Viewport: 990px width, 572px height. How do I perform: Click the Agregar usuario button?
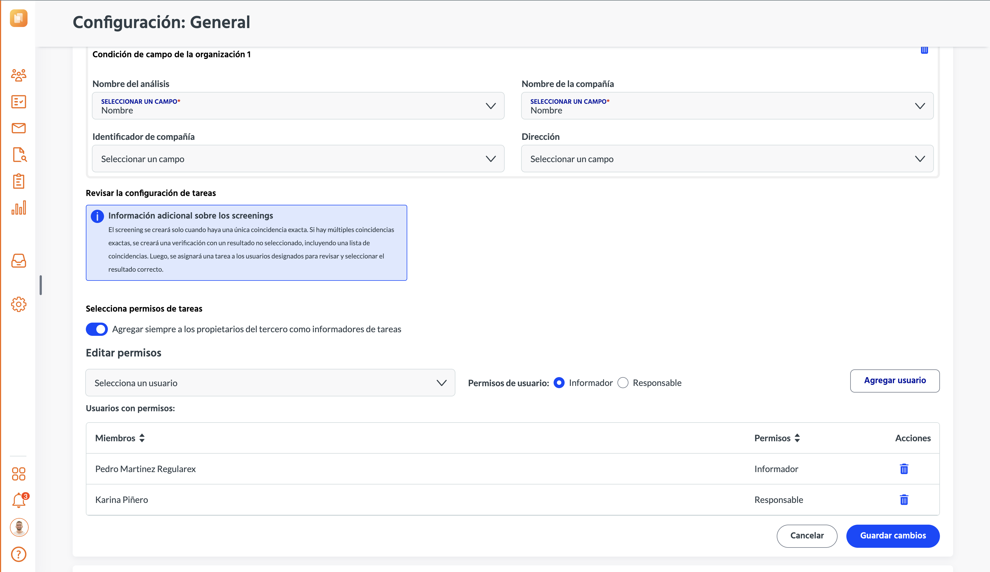click(895, 381)
